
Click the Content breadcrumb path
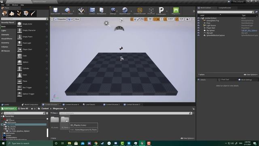pyautogui.click(x=45, y=109)
